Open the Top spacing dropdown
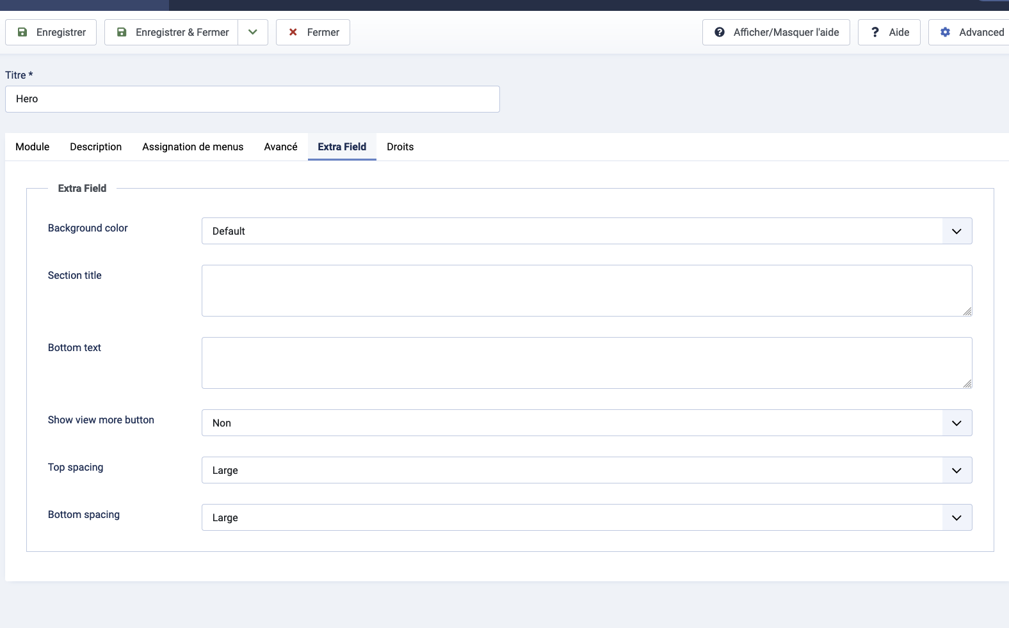The width and height of the screenshot is (1009, 628). pos(586,470)
